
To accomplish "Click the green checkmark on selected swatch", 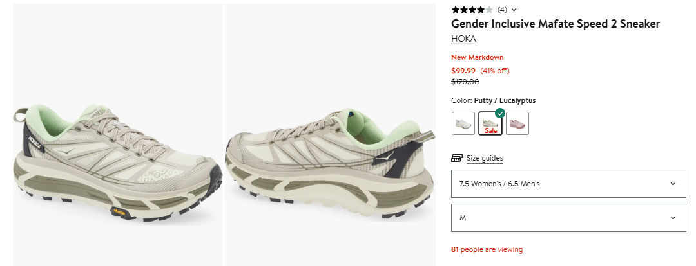I will (500, 113).
